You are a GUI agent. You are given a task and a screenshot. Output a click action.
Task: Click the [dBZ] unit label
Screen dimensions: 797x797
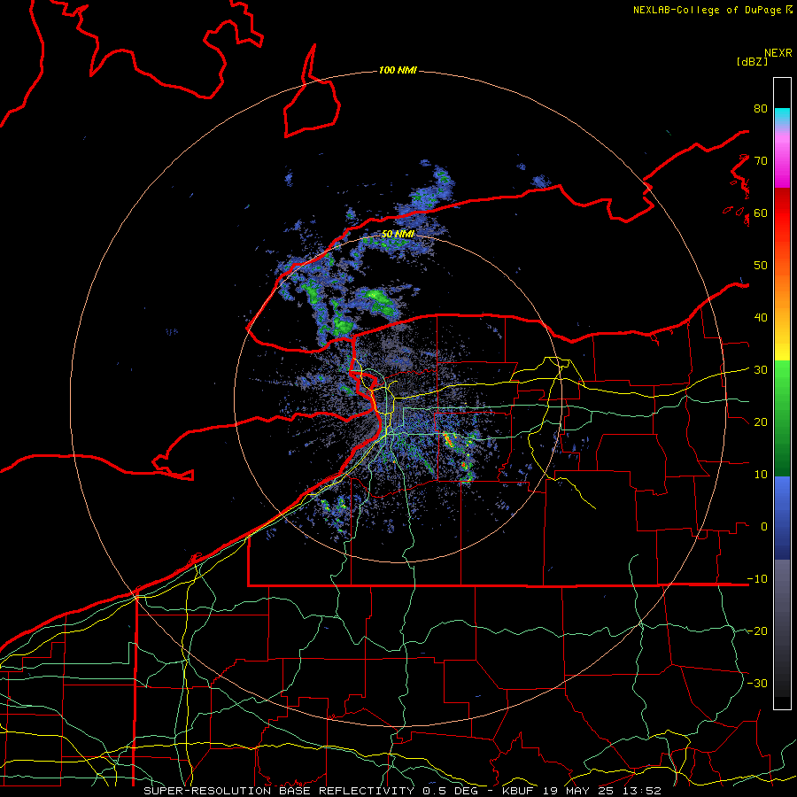point(752,61)
